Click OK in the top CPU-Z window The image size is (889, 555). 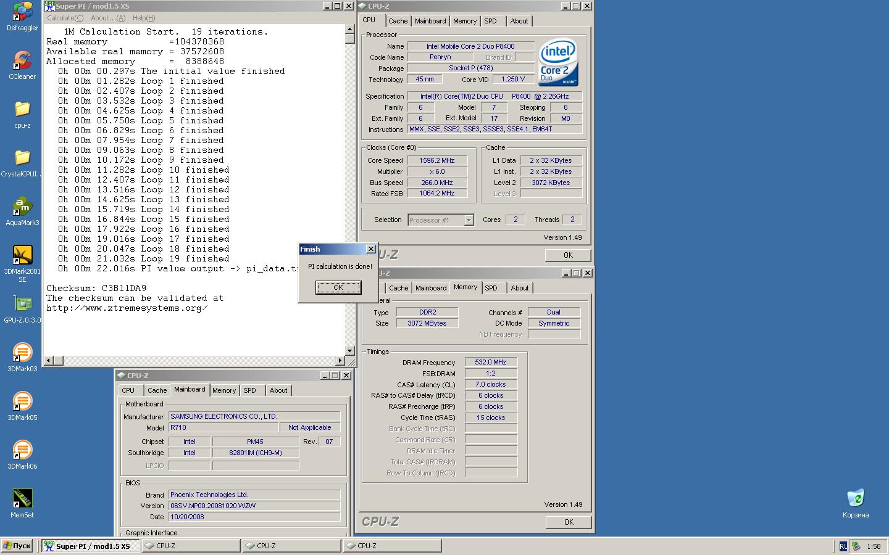[x=568, y=255]
